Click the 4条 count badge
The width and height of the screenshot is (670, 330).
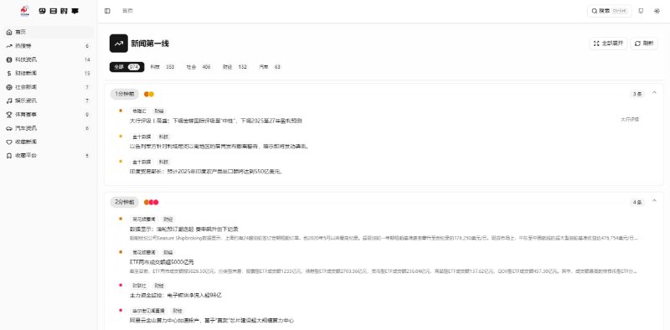click(x=637, y=202)
